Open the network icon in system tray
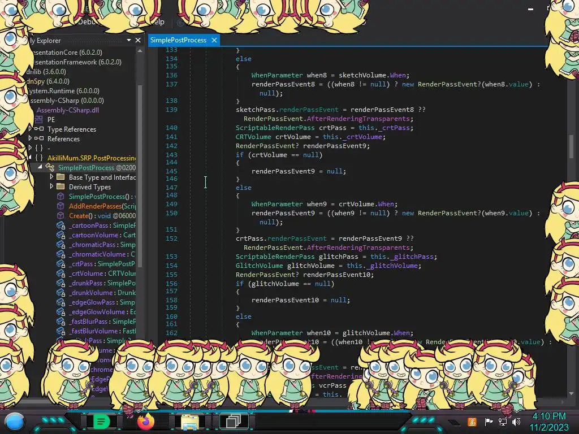579x434 pixels. click(x=502, y=422)
